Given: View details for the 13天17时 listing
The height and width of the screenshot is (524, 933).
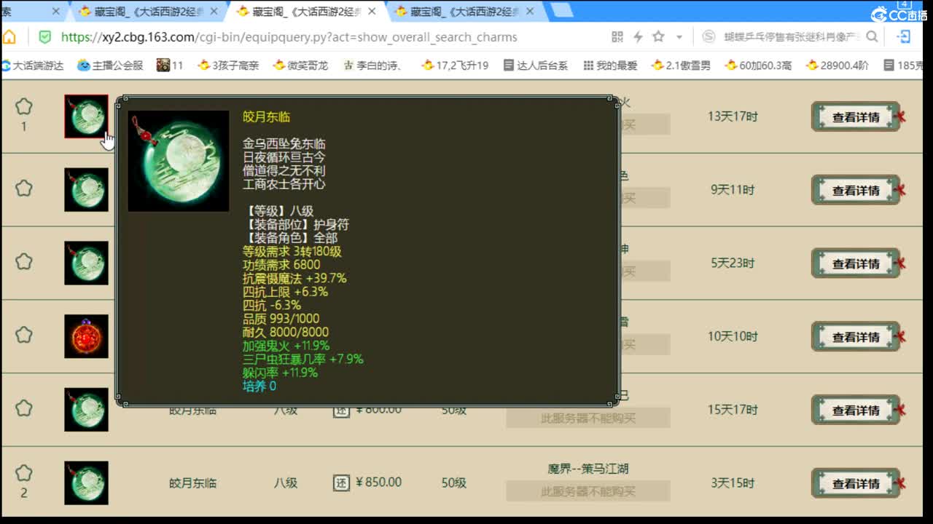Looking at the screenshot, I should tap(856, 117).
